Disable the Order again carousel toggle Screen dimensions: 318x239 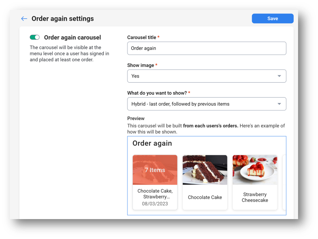point(35,37)
